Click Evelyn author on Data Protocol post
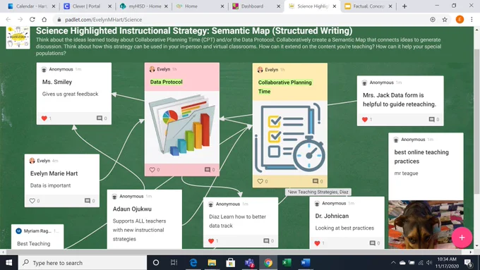This screenshot has height=270, width=480. click(164, 69)
